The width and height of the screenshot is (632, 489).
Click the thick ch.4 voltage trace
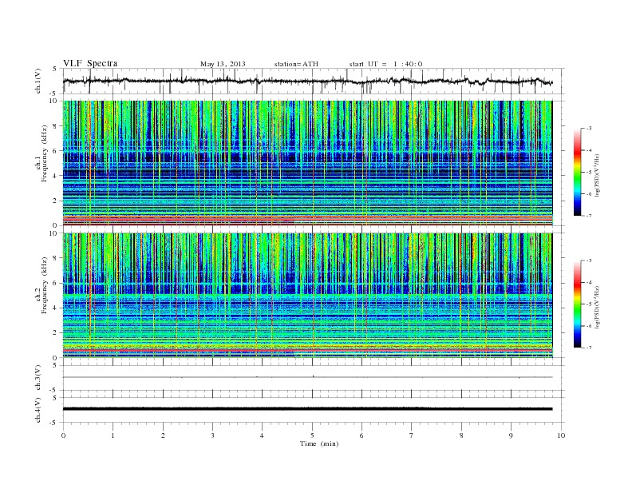pyautogui.click(x=307, y=409)
